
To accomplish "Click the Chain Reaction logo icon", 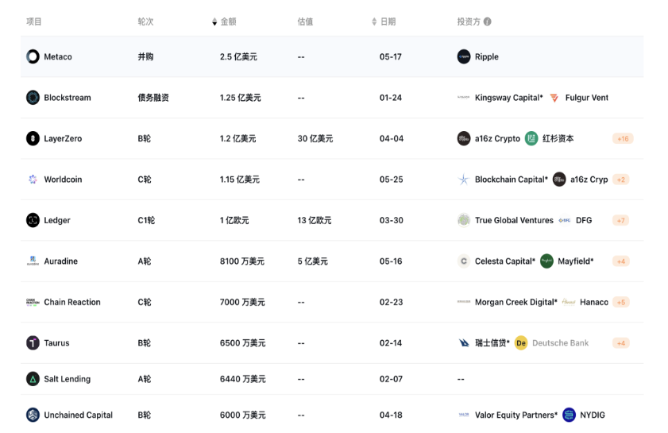I will click(33, 302).
